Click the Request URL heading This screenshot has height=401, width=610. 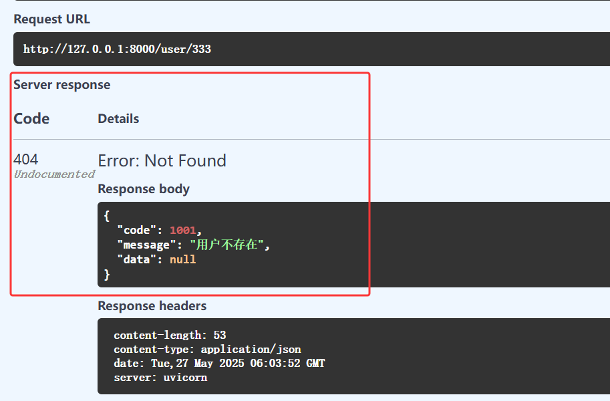pyautogui.click(x=51, y=19)
